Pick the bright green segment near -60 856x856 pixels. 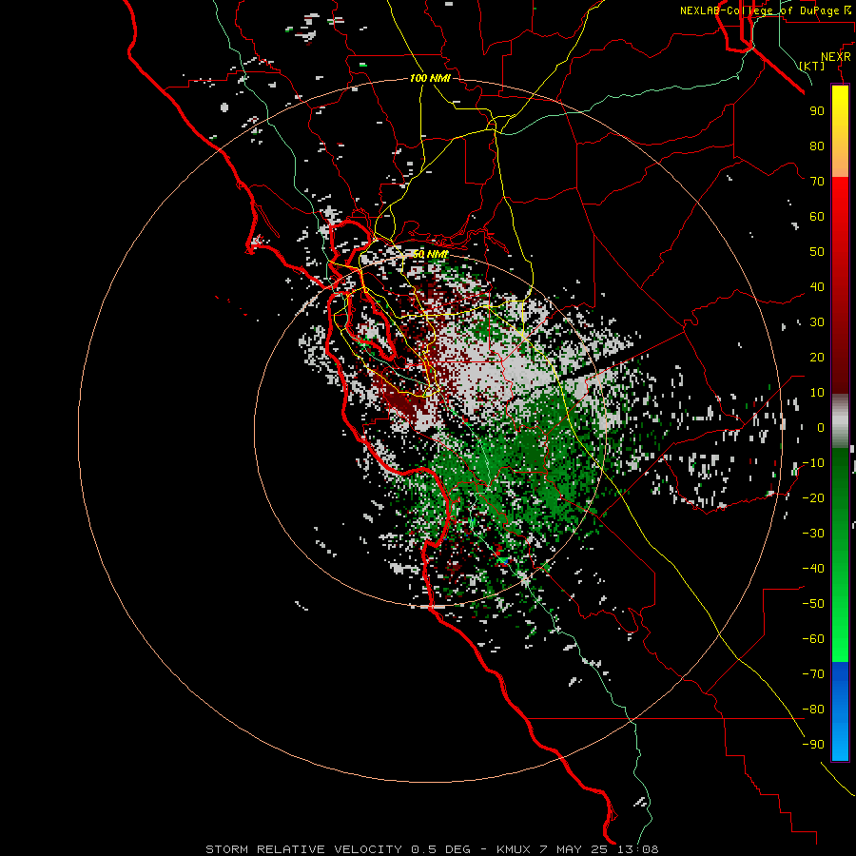pos(840,644)
